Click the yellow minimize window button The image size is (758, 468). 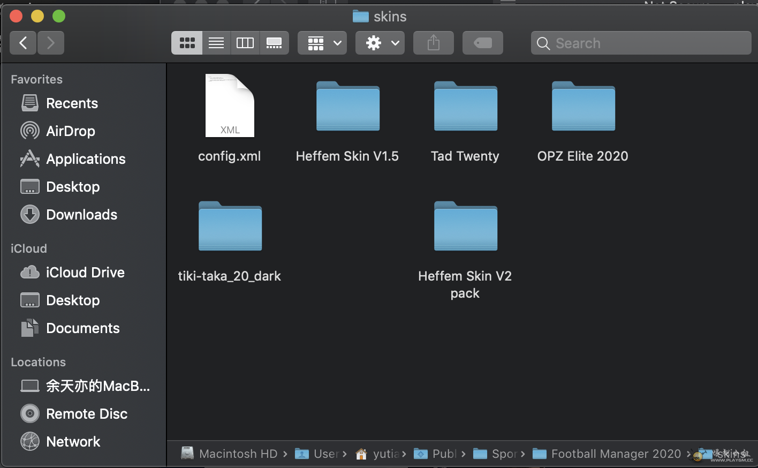(37, 16)
